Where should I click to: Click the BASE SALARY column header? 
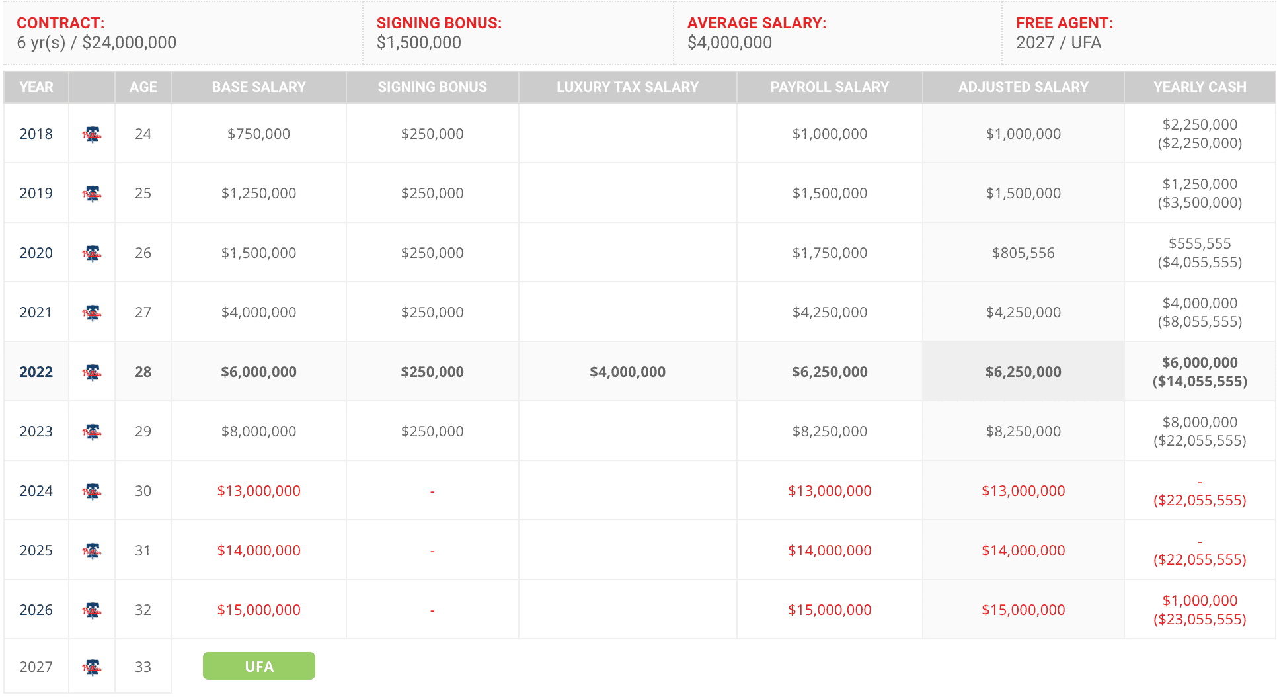[x=258, y=87]
